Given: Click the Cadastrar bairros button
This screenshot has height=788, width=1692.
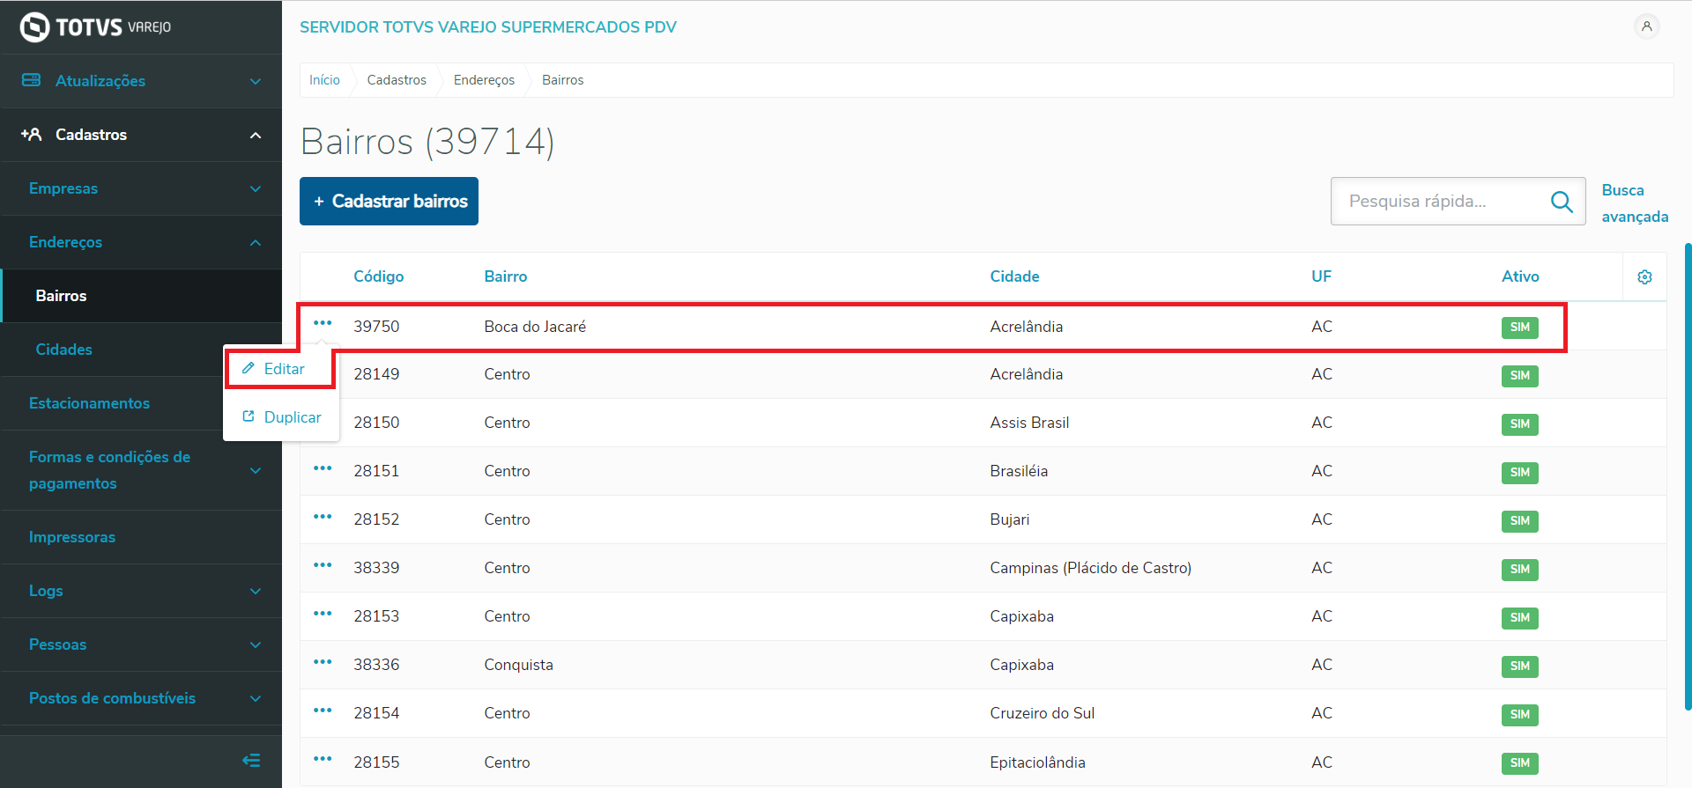Looking at the screenshot, I should pyautogui.click(x=389, y=202).
